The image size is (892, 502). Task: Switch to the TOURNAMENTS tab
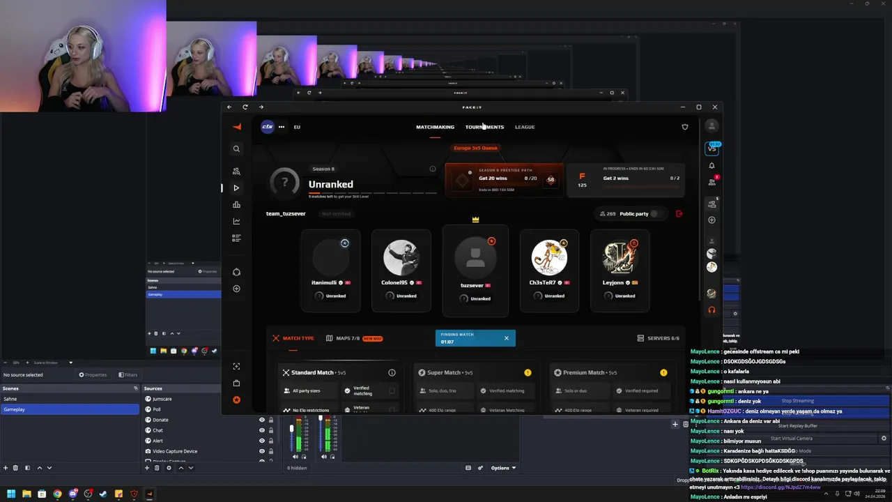click(x=484, y=127)
